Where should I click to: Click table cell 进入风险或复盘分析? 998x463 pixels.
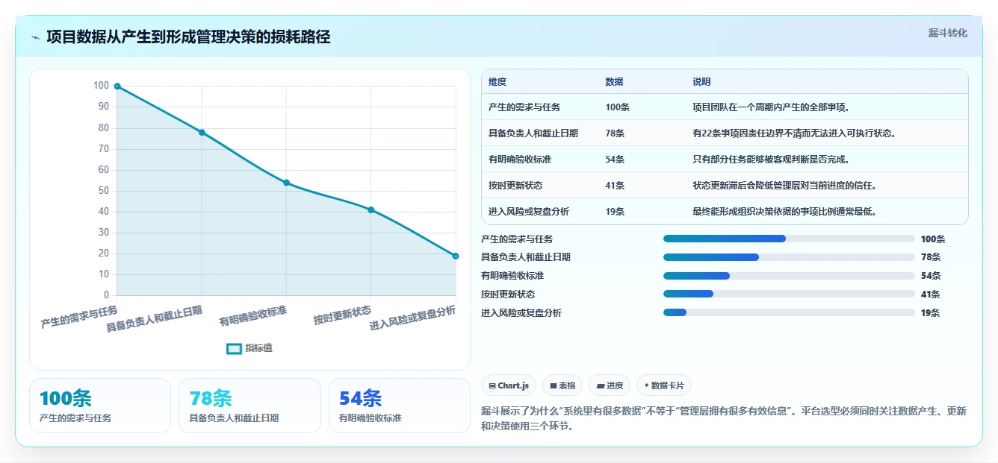point(529,212)
